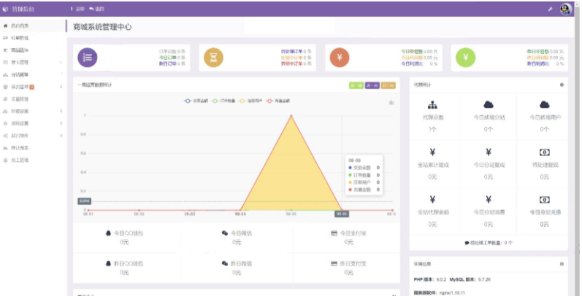Toggle the 充值金额 legend series
The image size is (582, 296).
click(277, 101)
